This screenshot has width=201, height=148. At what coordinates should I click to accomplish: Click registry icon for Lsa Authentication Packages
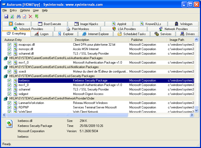[6, 58]
